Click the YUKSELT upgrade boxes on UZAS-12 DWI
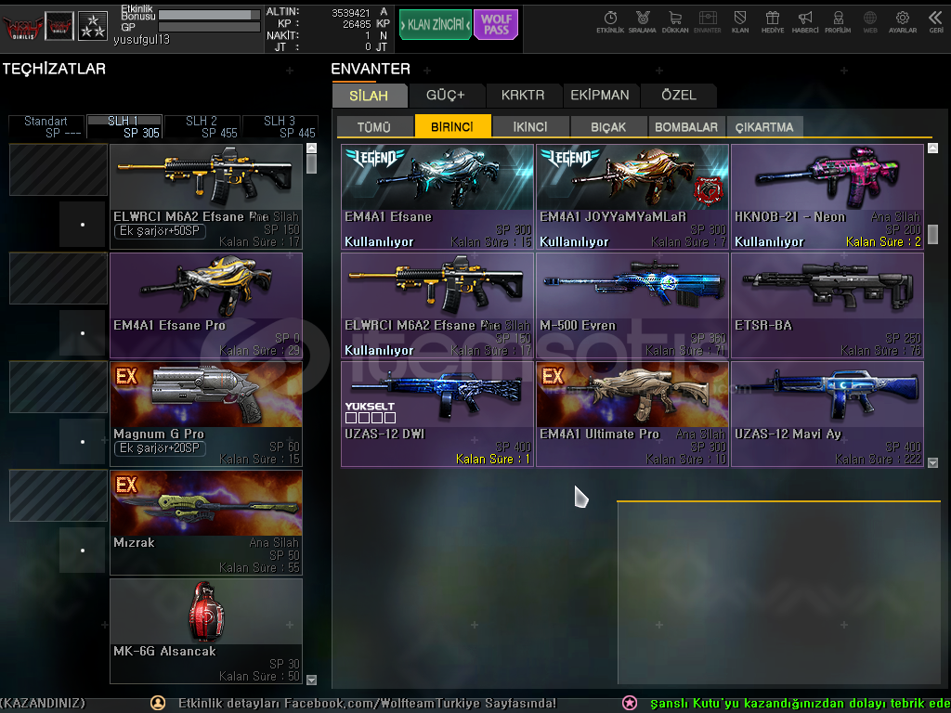This screenshot has width=951, height=713. pos(370,418)
